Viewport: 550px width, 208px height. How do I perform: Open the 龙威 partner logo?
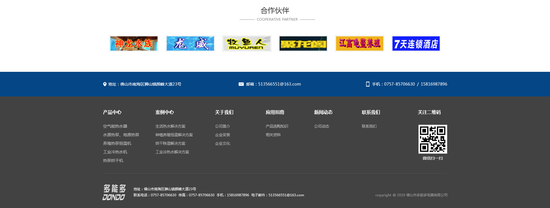point(190,43)
